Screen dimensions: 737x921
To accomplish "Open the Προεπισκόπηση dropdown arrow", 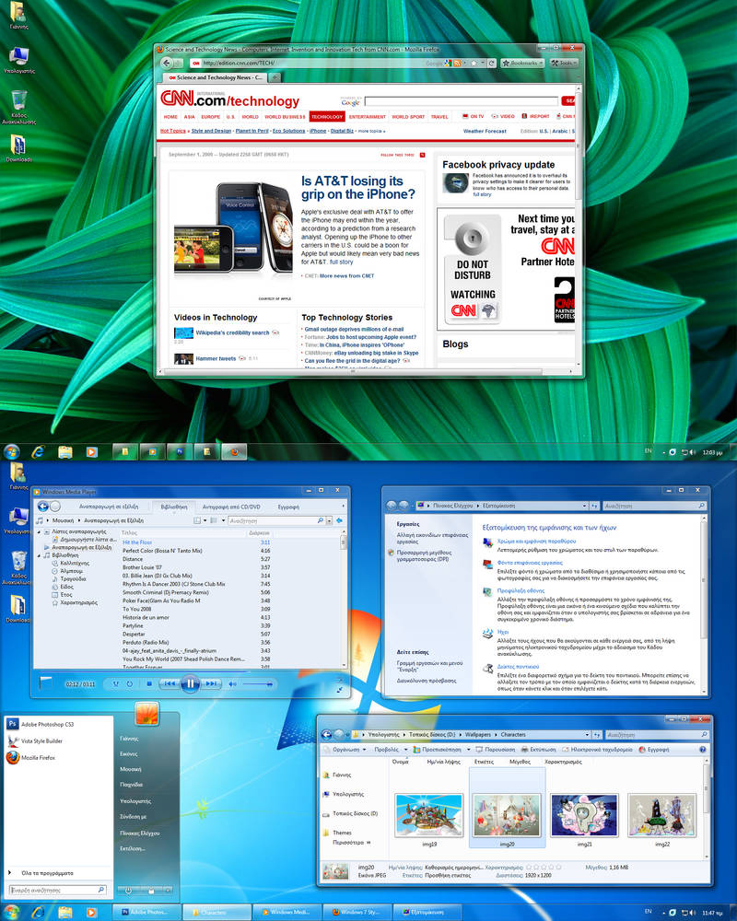I will click(468, 750).
